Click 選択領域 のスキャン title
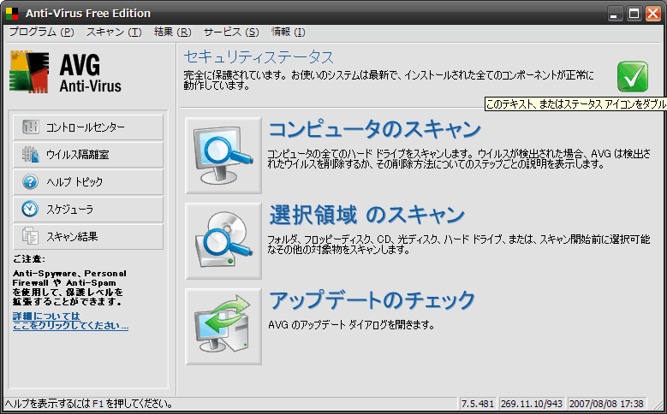This screenshot has width=667, height=414. pyautogui.click(x=366, y=215)
